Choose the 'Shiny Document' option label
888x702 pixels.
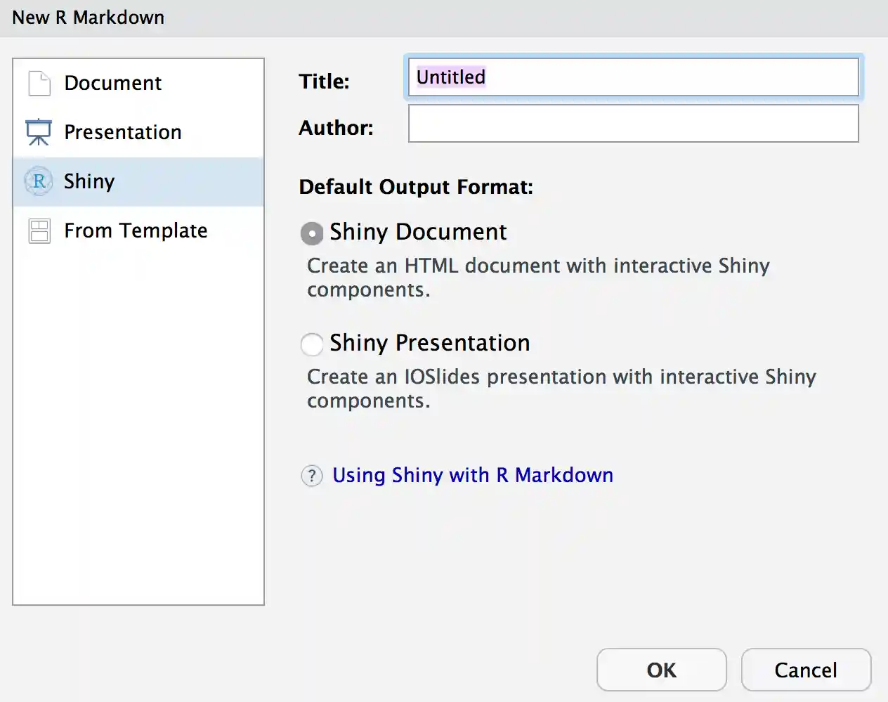(x=418, y=232)
